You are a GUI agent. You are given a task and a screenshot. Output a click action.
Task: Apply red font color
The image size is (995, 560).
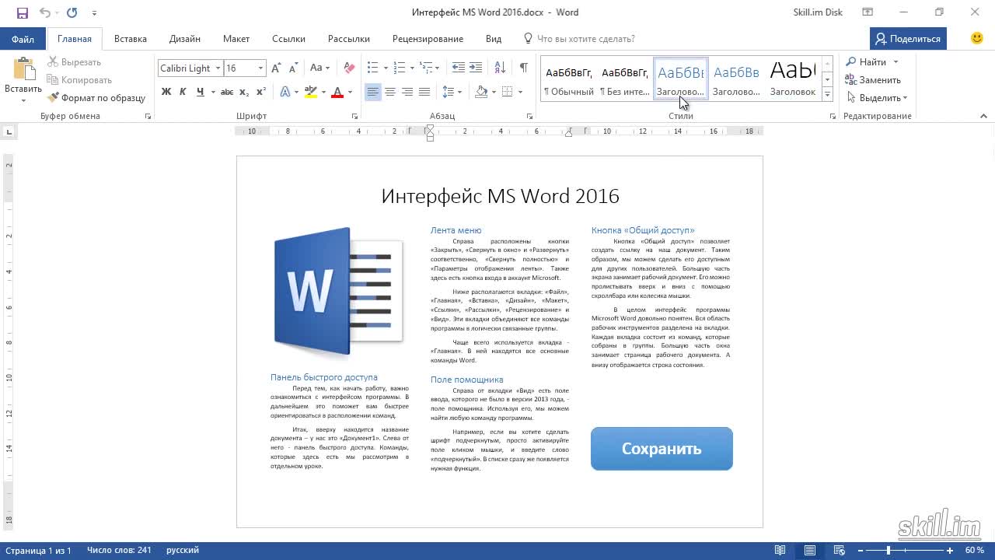tap(337, 92)
